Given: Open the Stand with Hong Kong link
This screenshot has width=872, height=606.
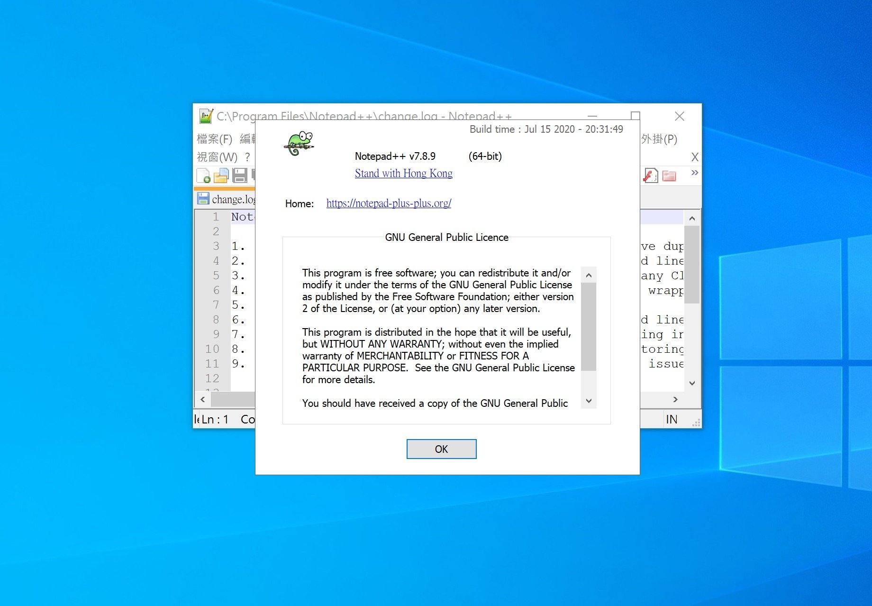Looking at the screenshot, I should coord(404,173).
